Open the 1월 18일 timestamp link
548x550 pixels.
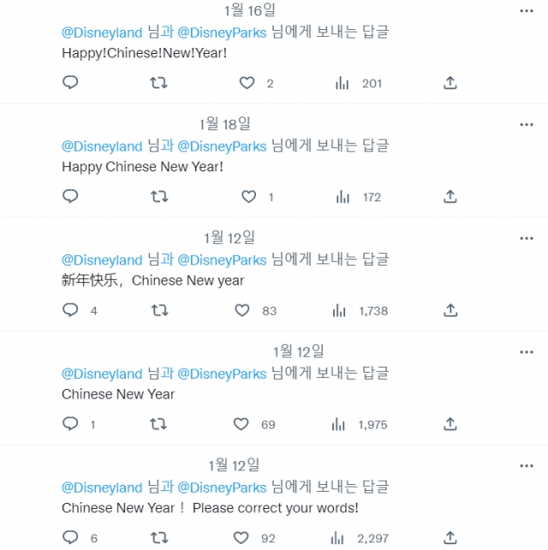pos(224,124)
